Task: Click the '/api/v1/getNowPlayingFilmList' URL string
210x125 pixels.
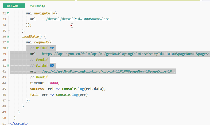Action: click(x=107, y=71)
